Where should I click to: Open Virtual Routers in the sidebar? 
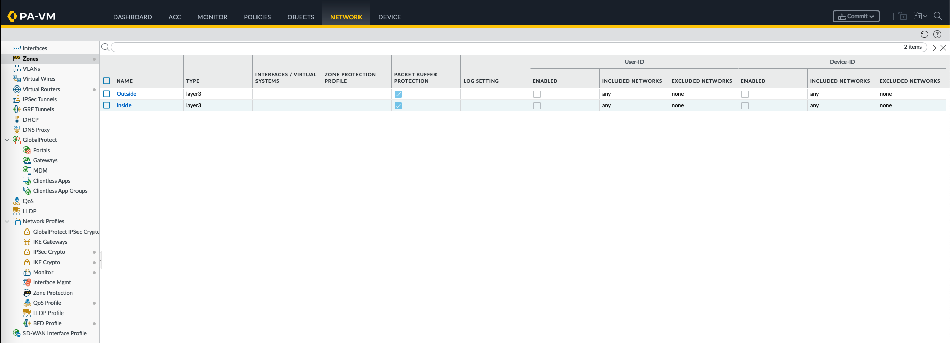pyautogui.click(x=41, y=89)
